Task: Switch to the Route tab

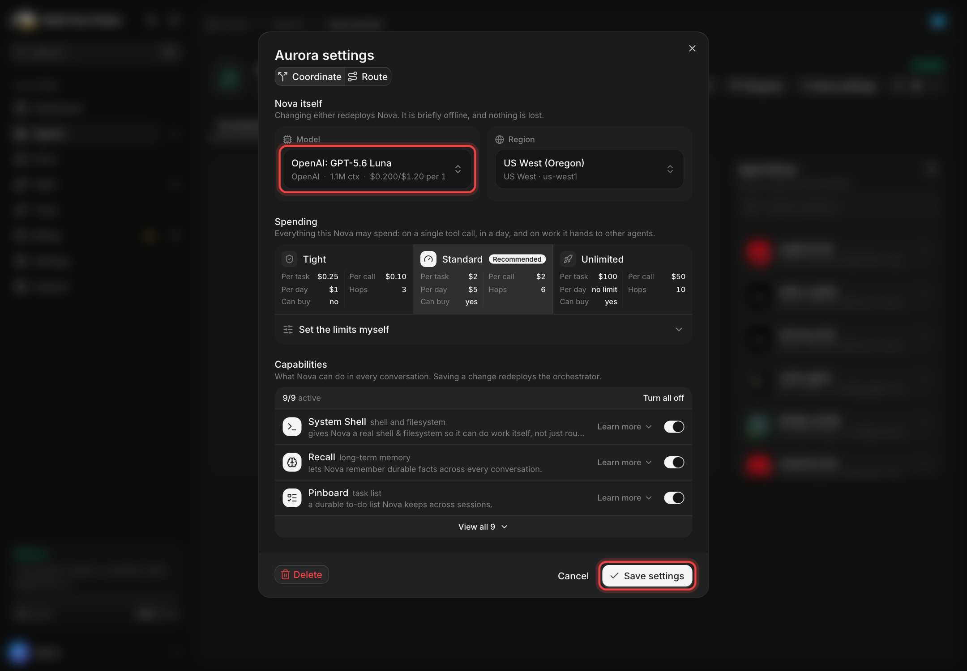Action: pyautogui.click(x=368, y=76)
